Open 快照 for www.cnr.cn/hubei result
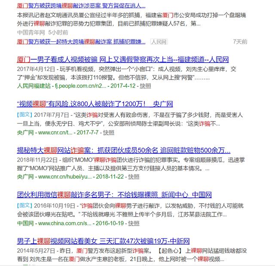The width and height of the screenshot is (275, 266). [134, 177]
